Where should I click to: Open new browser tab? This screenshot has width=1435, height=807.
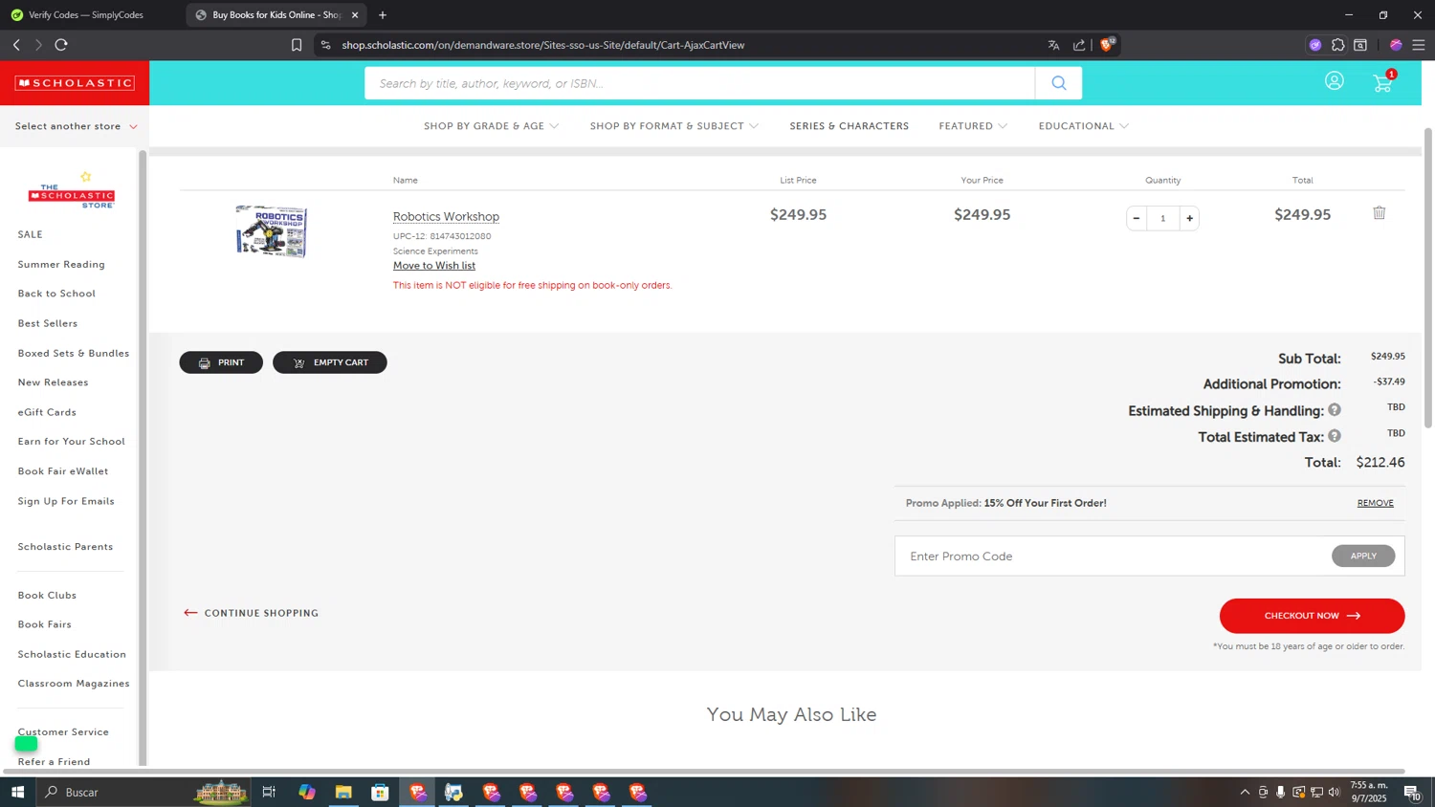[x=383, y=15]
